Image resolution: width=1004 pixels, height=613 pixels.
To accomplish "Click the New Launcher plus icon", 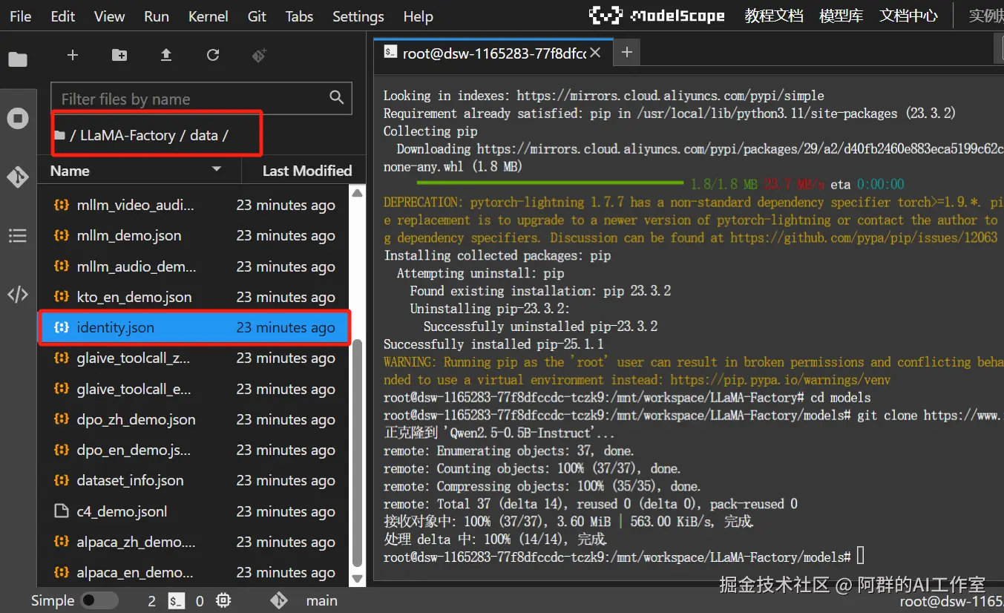I will click(72, 55).
